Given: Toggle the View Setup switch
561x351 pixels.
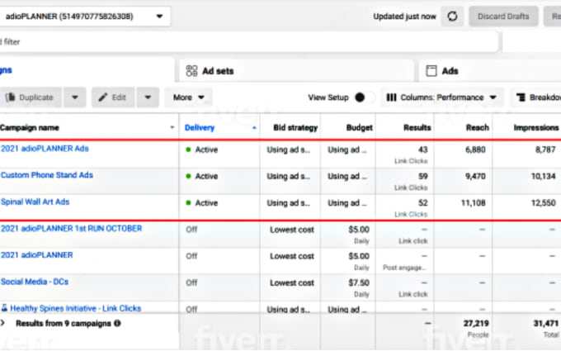Looking at the screenshot, I should tap(364, 97).
